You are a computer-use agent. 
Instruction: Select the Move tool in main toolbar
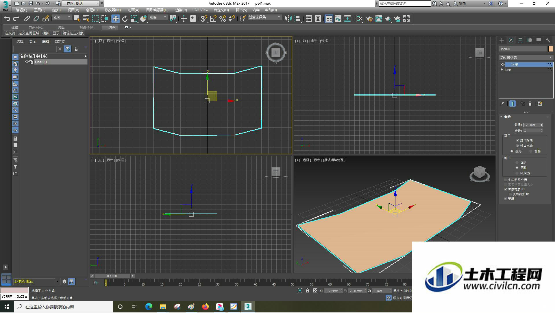click(x=116, y=19)
